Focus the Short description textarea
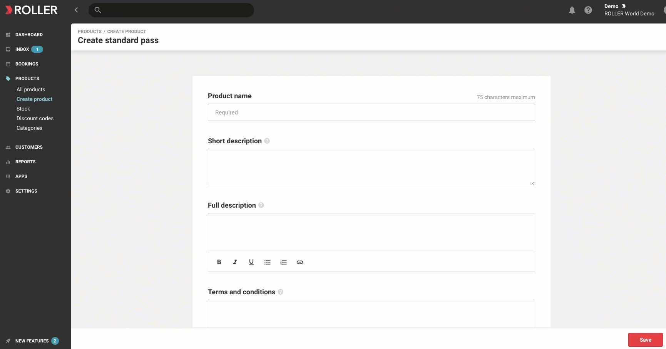Viewport: 666px width, 349px height. (371, 167)
